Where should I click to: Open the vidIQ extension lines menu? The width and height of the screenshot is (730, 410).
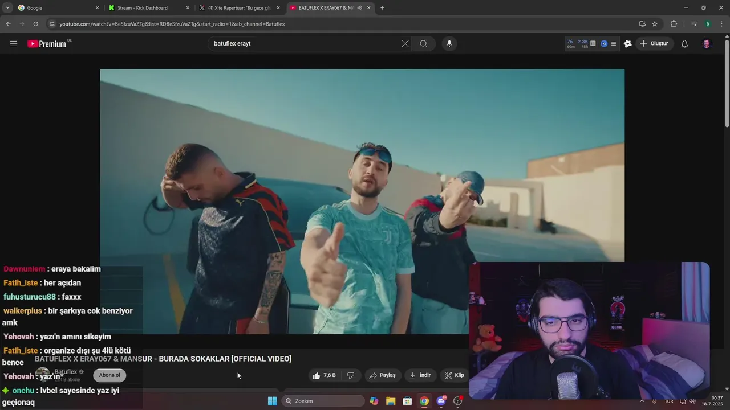[x=614, y=43]
